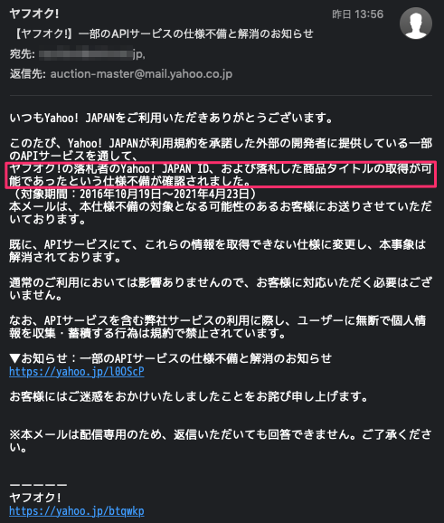444x523 pixels.
Task: Click the paragraph starting with 通常のご利用
Action: [221, 289]
